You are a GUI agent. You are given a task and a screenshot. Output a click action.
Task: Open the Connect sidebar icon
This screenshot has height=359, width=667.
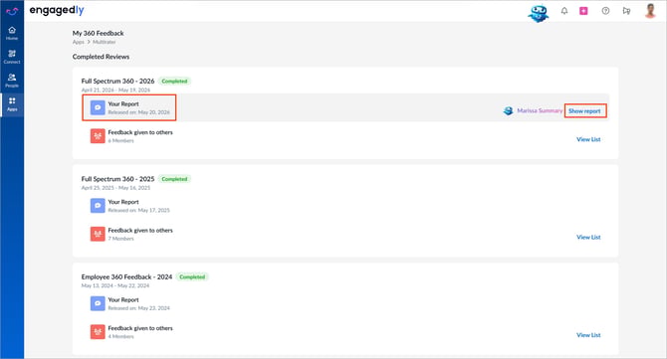coord(12,57)
